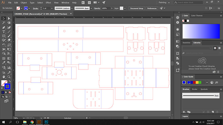
Task: Select the Lasso tool
Action: [x=9, y=23]
